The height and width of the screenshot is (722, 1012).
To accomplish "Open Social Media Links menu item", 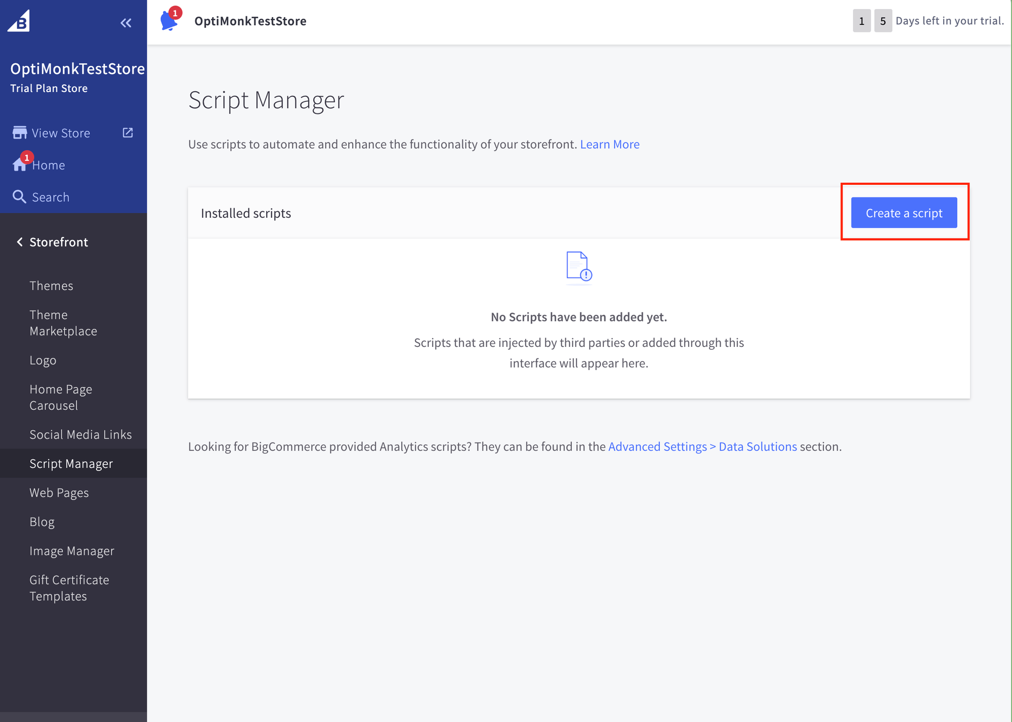I will click(x=80, y=434).
